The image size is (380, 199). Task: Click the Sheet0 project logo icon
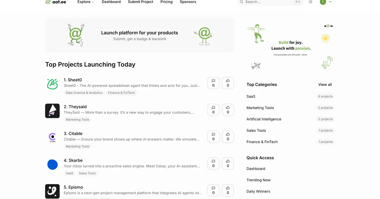click(x=52, y=84)
